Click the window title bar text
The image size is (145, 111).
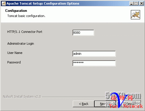pos(43,3)
